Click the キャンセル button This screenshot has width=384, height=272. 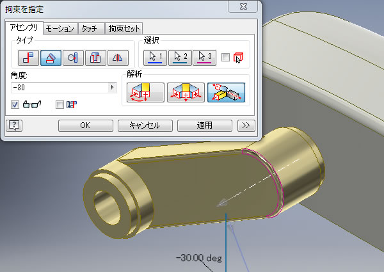point(145,125)
